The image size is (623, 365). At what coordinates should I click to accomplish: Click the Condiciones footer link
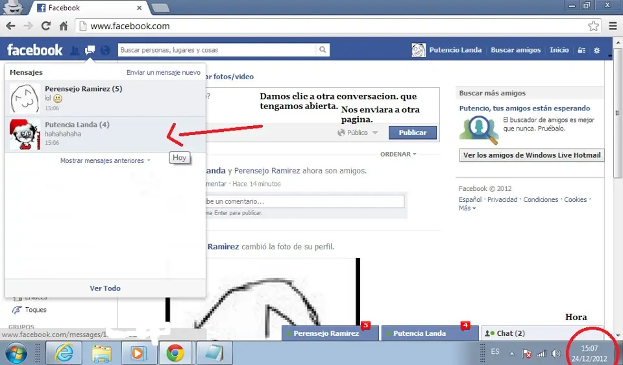click(541, 199)
